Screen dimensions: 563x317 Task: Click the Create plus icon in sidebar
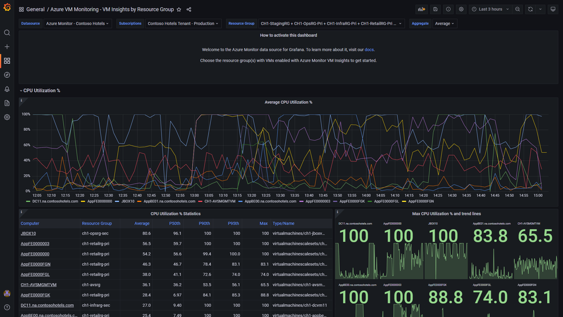coord(7,47)
